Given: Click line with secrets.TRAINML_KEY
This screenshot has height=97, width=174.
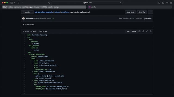Looking at the screenshot, I should click(51, 89).
